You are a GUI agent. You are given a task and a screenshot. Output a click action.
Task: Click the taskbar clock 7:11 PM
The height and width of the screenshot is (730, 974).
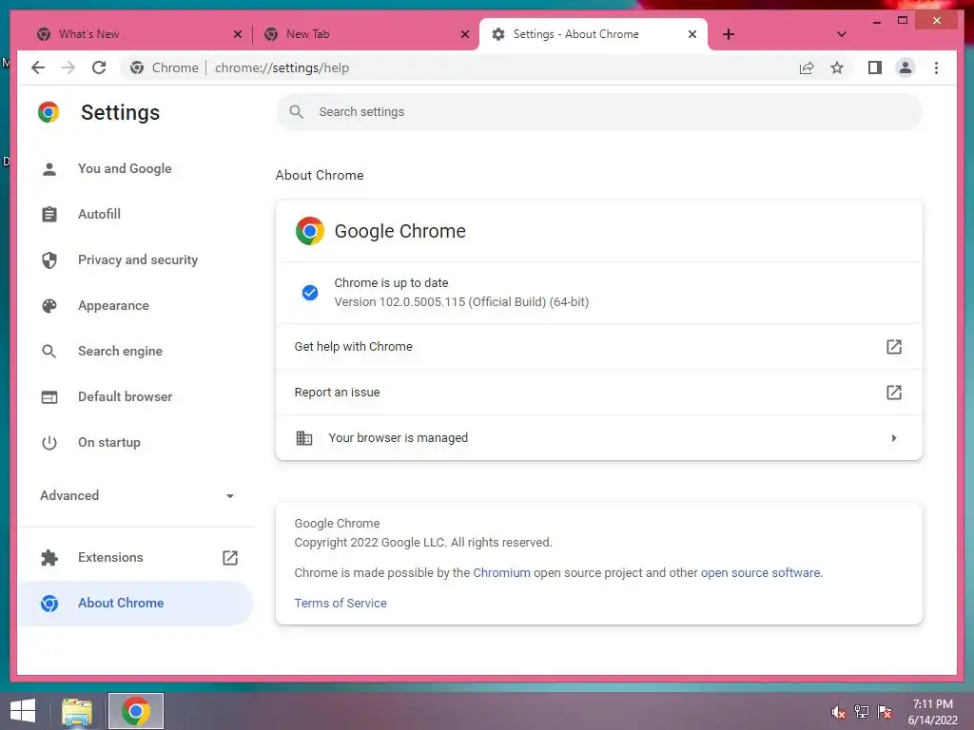tap(932, 704)
